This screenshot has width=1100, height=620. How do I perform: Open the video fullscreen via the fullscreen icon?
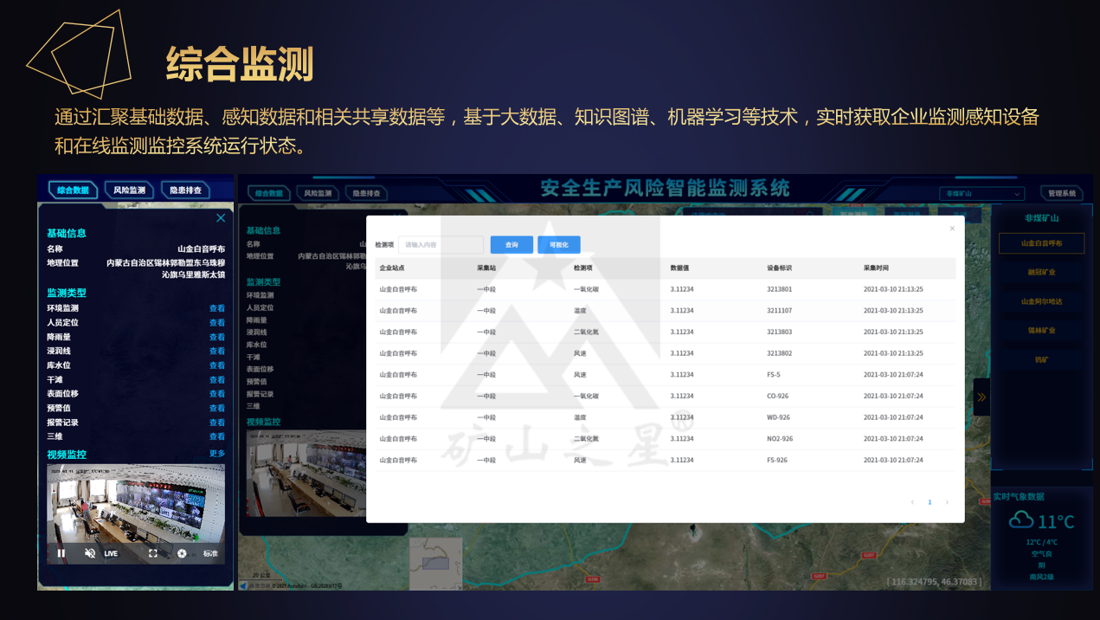(153, 553)
